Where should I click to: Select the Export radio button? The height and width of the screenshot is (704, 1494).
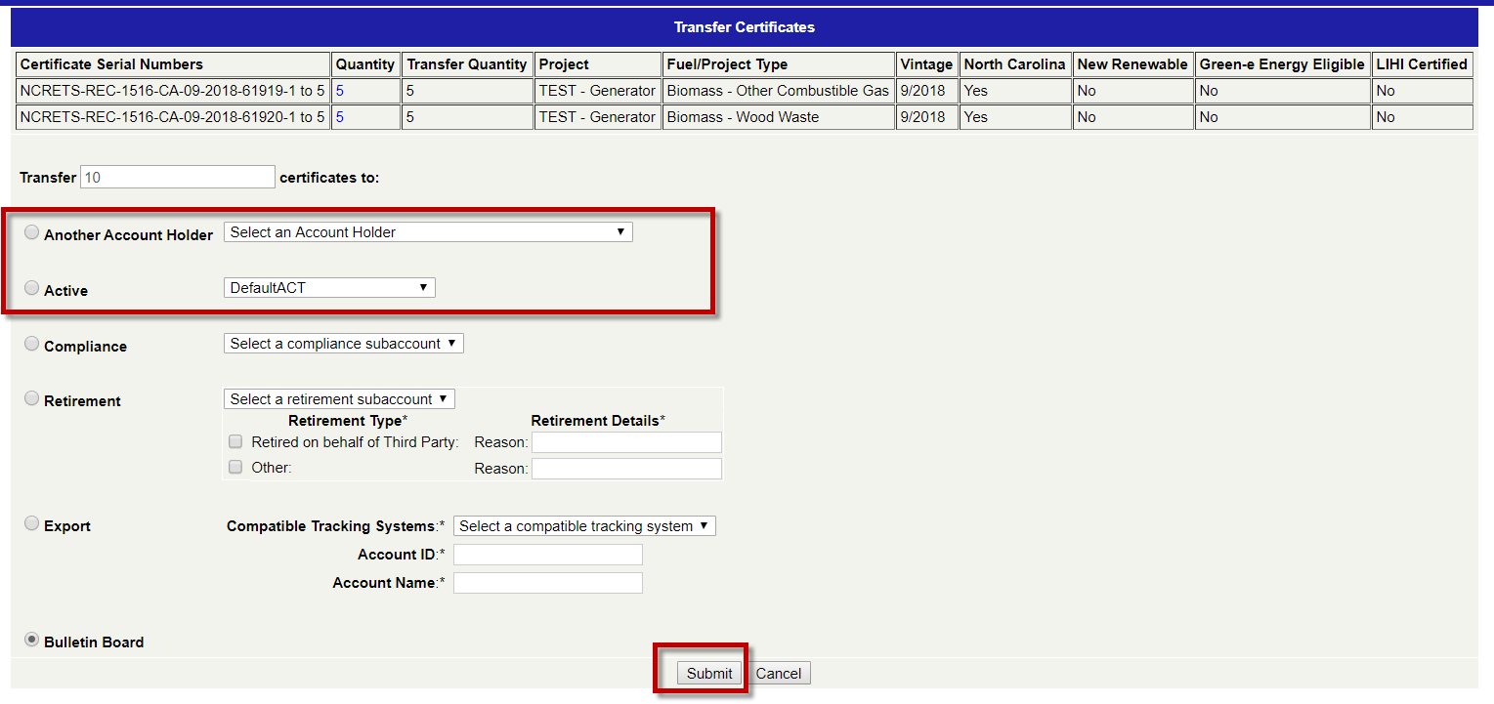[32, 524]
